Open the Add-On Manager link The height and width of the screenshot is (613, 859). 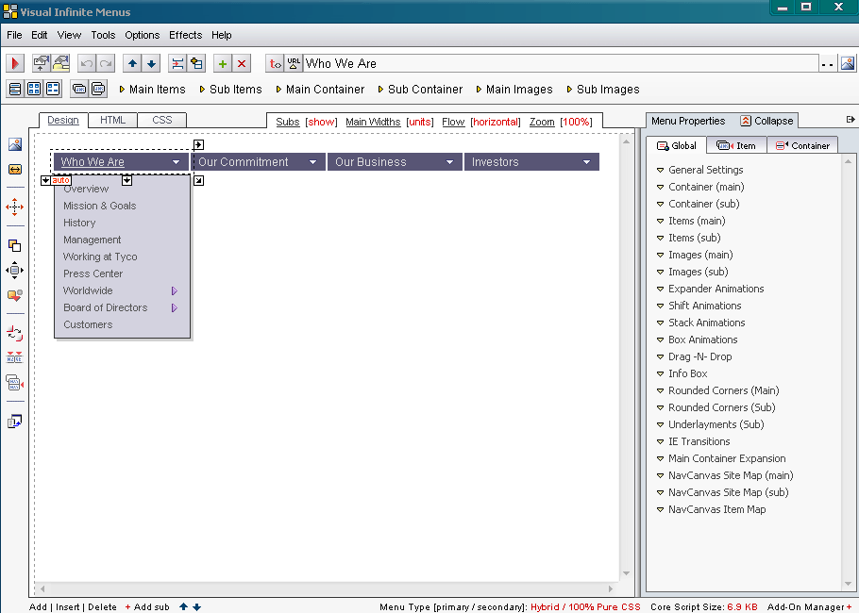809,606
